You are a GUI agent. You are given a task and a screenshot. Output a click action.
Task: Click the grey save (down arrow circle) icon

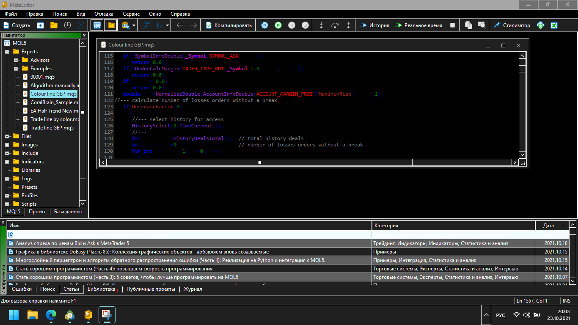pos(67,25)
